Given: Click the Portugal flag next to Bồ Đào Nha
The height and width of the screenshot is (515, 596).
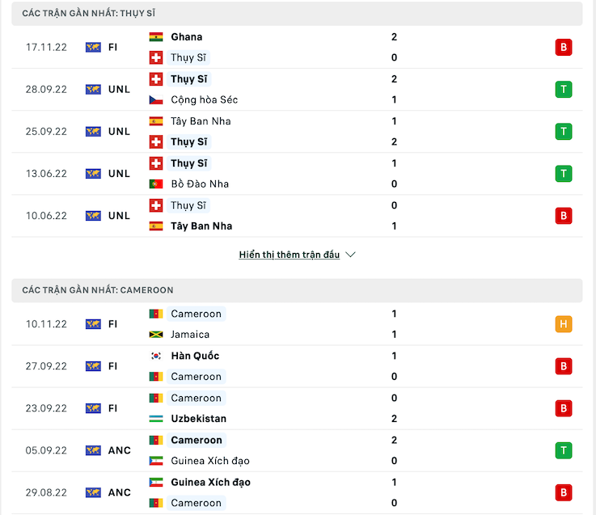Looking at the screenshot, I should tap(156, 184).
